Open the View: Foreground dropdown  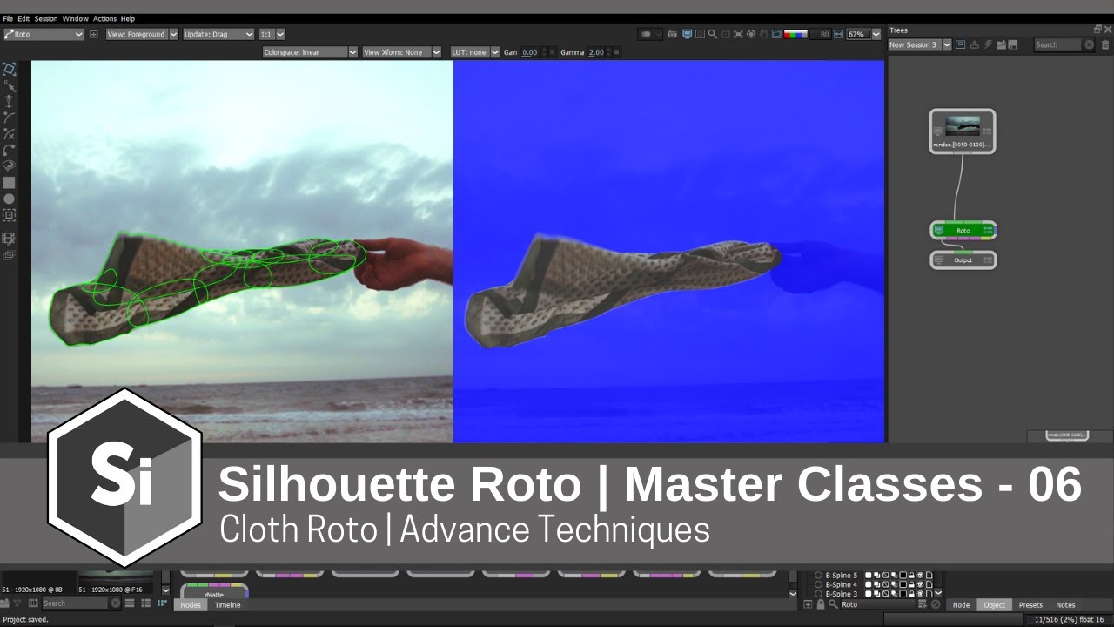(142, 34)
